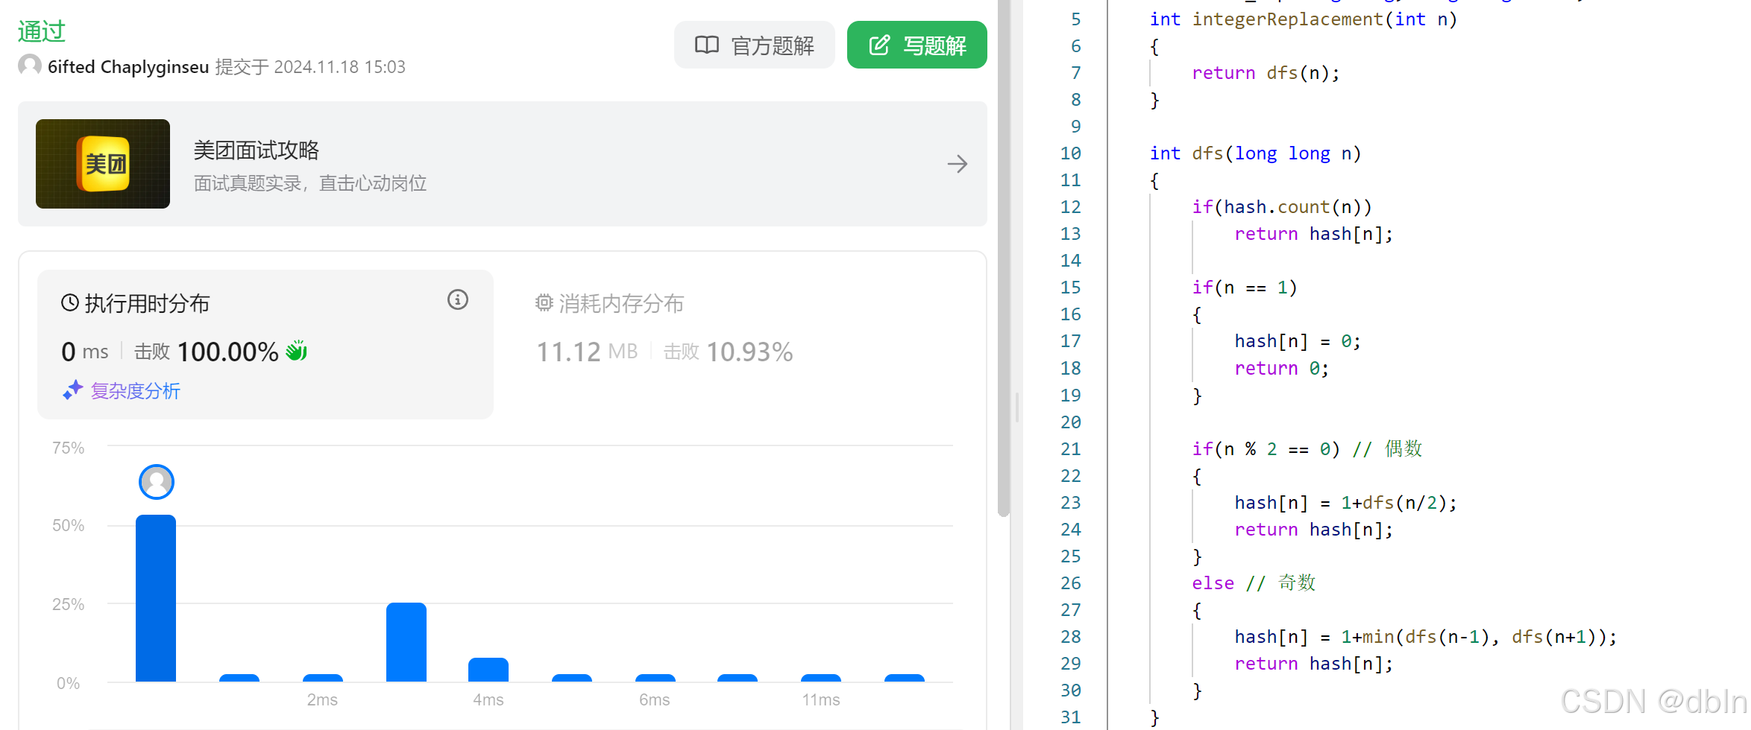Click the clapping hand icon after 100.00%
This screenshot has width=1751, height=730.
pos(297,350)
